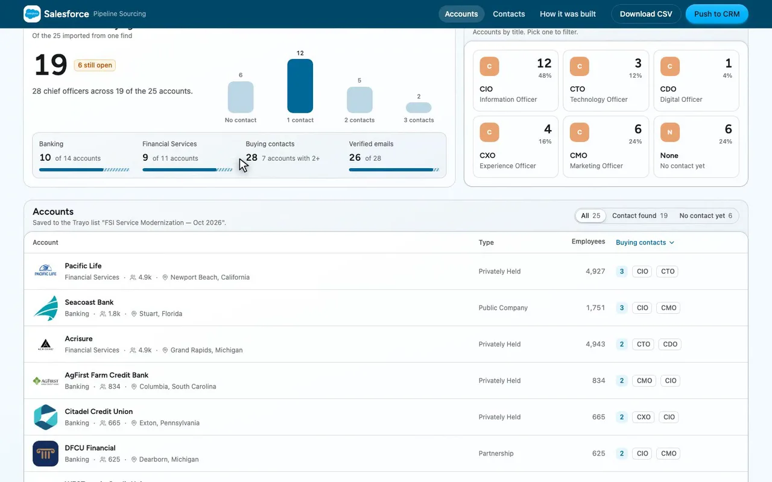Click the CDO card's orange C badge
772x482 pixels.
tap(670, 66)
